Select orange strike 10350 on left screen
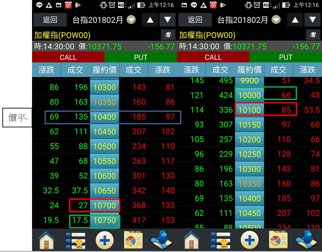Screen dimensions: 322x252 pyautogui.click(x=105, y=102)
